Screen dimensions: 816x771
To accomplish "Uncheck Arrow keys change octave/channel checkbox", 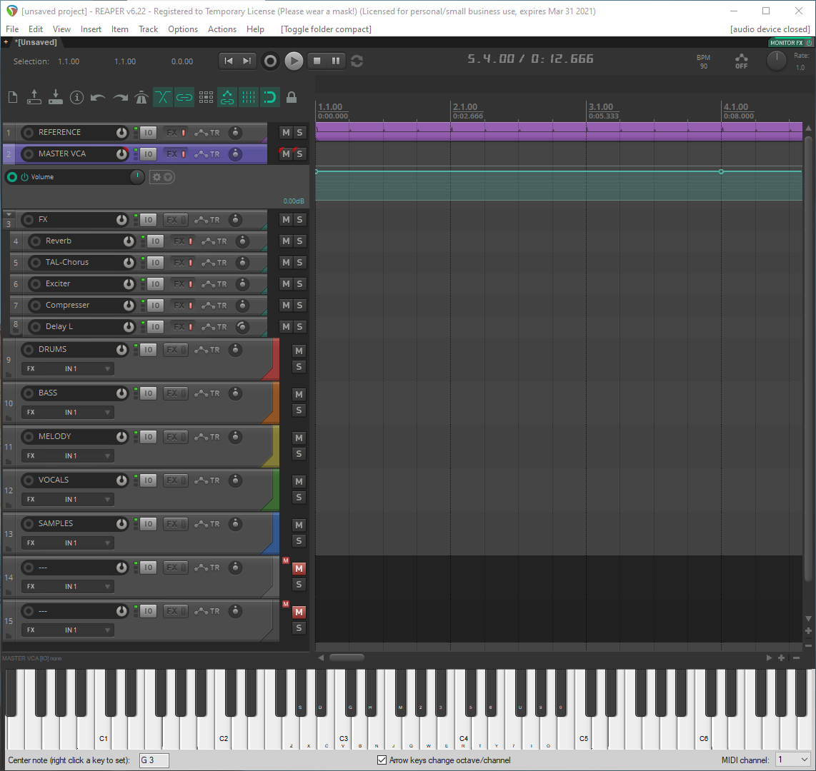I will 382,760.
